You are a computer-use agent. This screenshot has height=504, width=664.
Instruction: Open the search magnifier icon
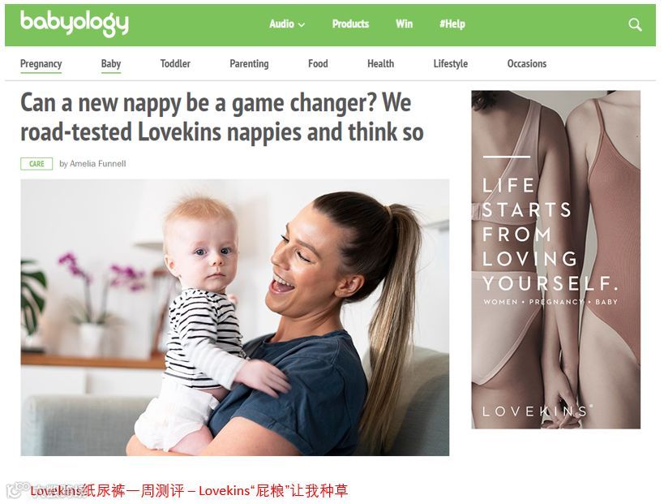pos(635,24)
